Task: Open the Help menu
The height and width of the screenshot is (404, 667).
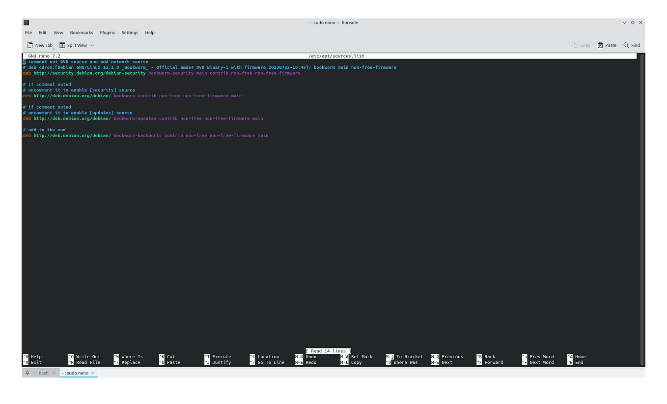Action: [149, 32]
